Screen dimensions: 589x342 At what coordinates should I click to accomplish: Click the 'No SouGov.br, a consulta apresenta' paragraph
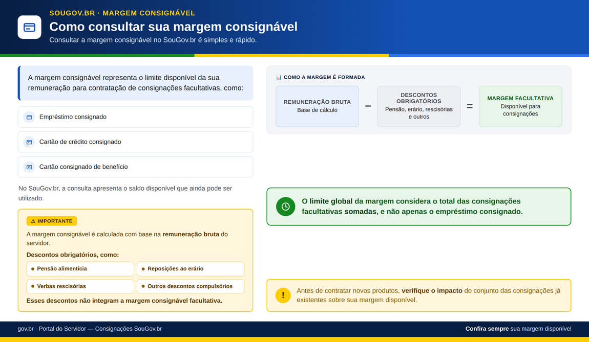(x=125, y=194)
